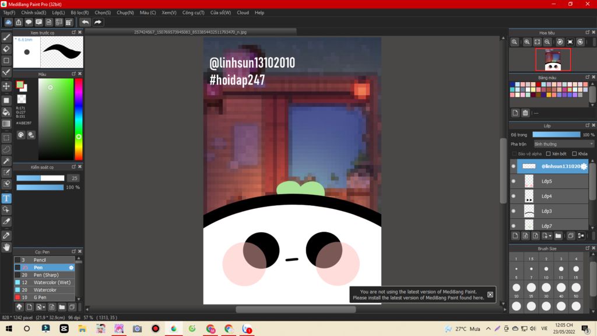
Task: Adjust brush size slider at 25
Action: click(40, 178)
